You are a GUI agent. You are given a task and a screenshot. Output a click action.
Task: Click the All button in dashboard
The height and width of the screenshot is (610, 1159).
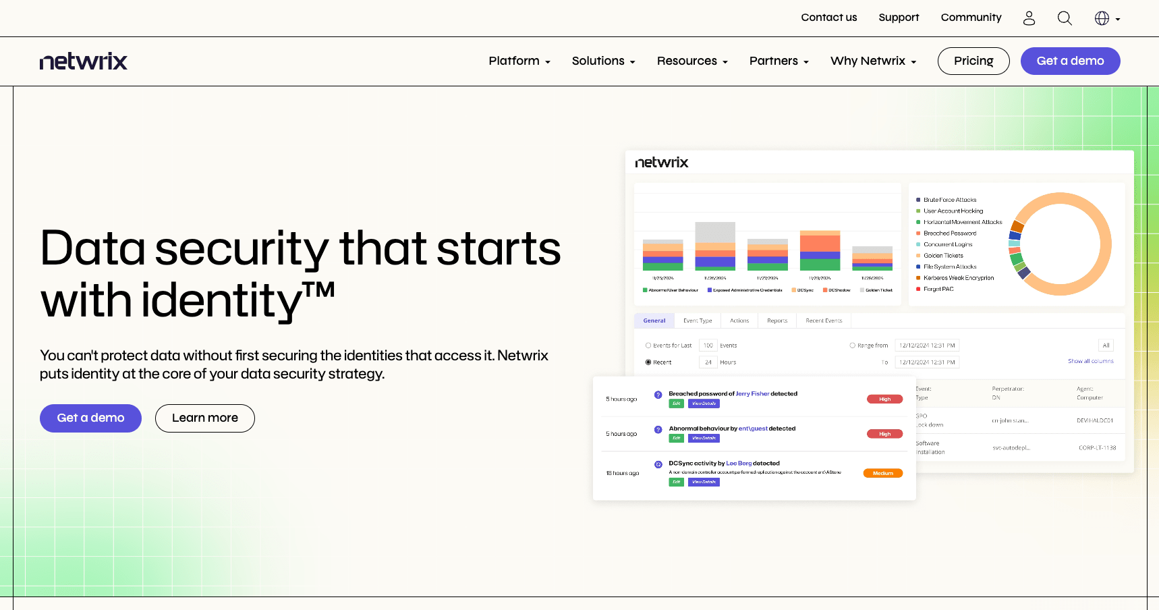coord(1106,345)
